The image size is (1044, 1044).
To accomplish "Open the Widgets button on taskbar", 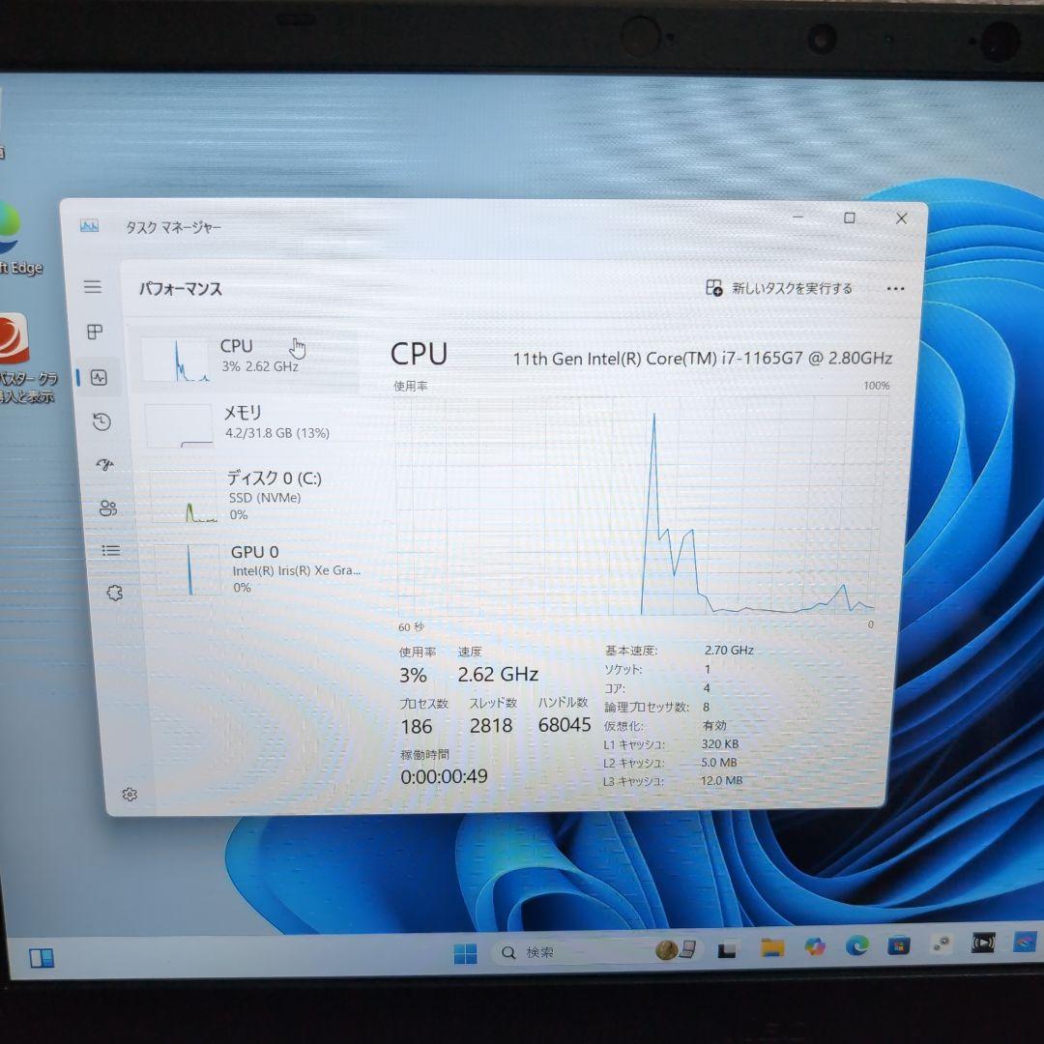I will (42, 958).
